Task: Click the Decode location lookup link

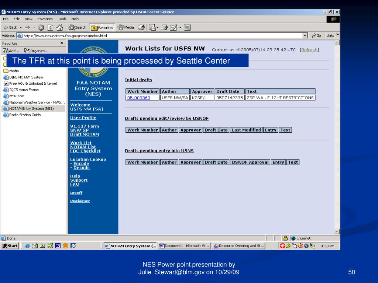Action: pyautogui.click(x=82, y=168)
